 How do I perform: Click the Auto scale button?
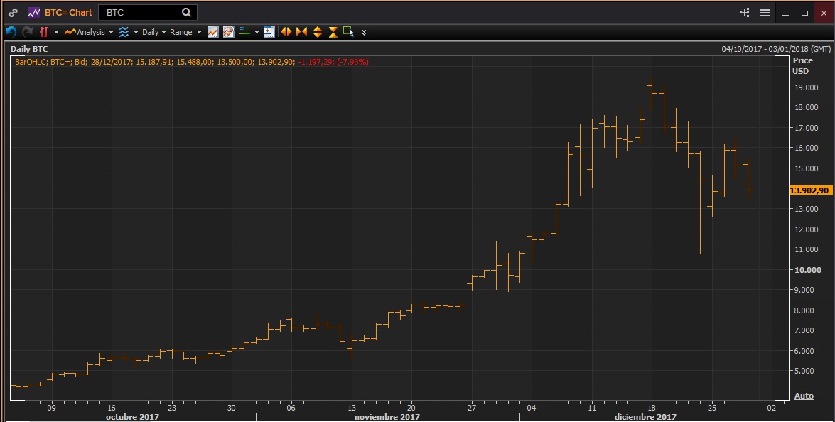tap(804, 396)
